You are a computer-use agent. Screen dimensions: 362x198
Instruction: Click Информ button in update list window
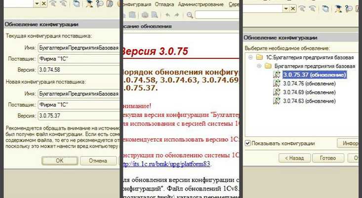click(x=348, y=143)
